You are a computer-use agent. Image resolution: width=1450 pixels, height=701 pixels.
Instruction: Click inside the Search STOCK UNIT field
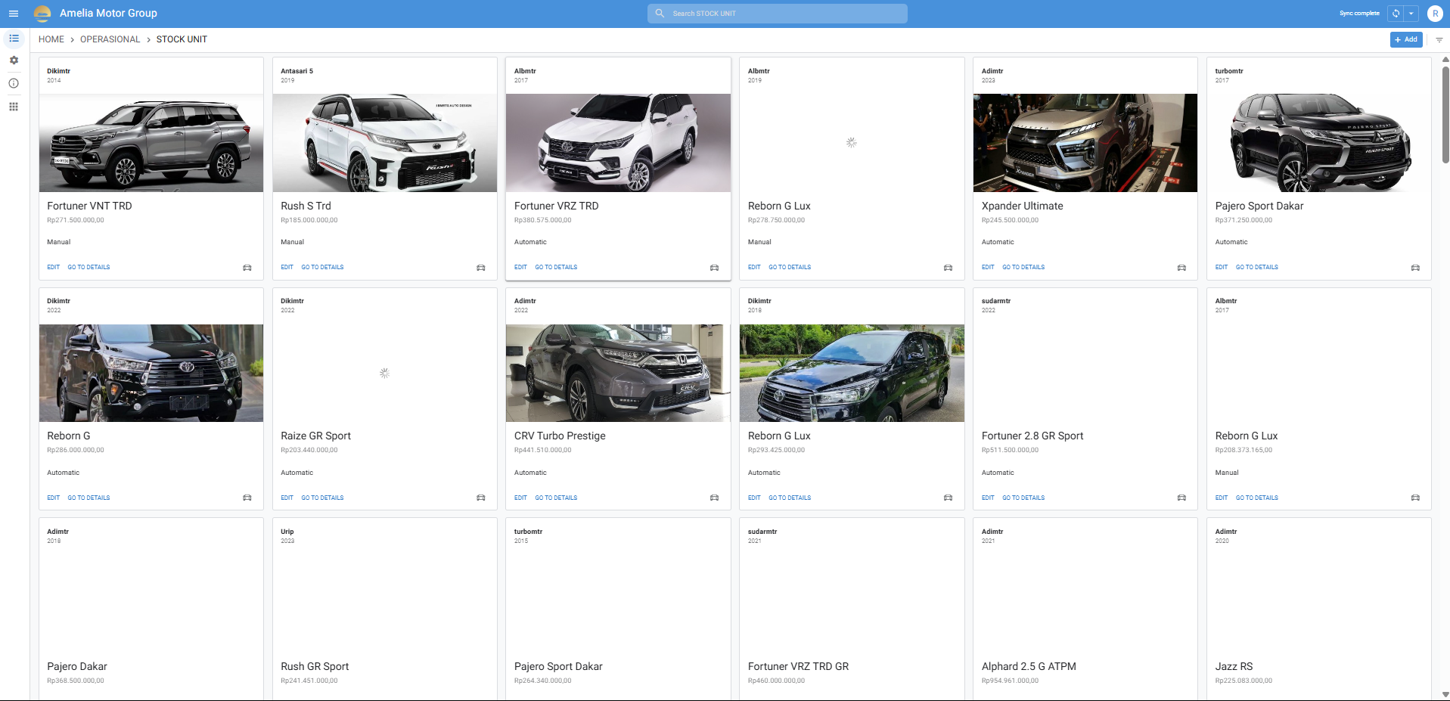tap(776, 13)
